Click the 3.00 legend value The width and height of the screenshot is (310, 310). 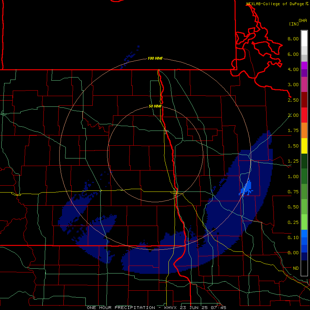coord(293,85)
